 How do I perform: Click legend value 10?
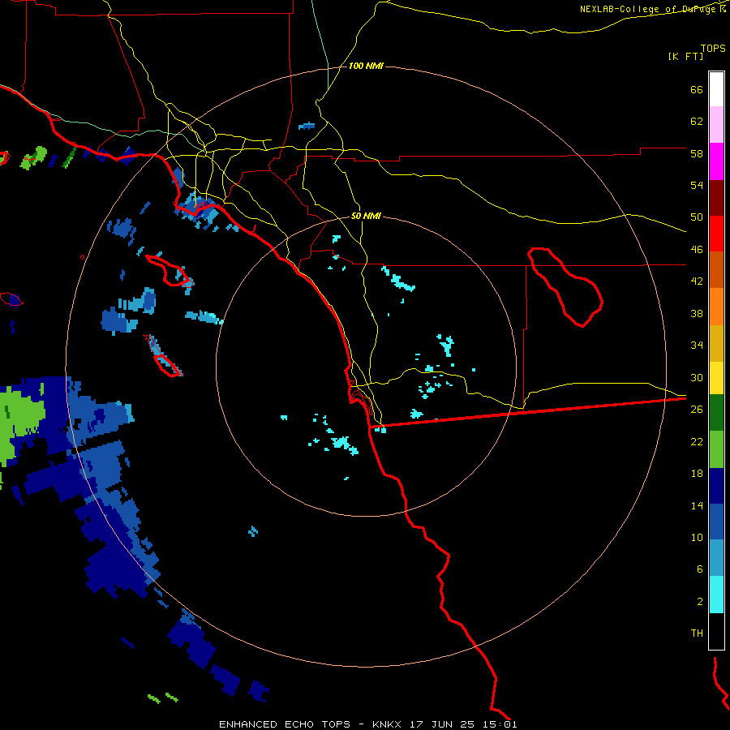pos(697,537)
